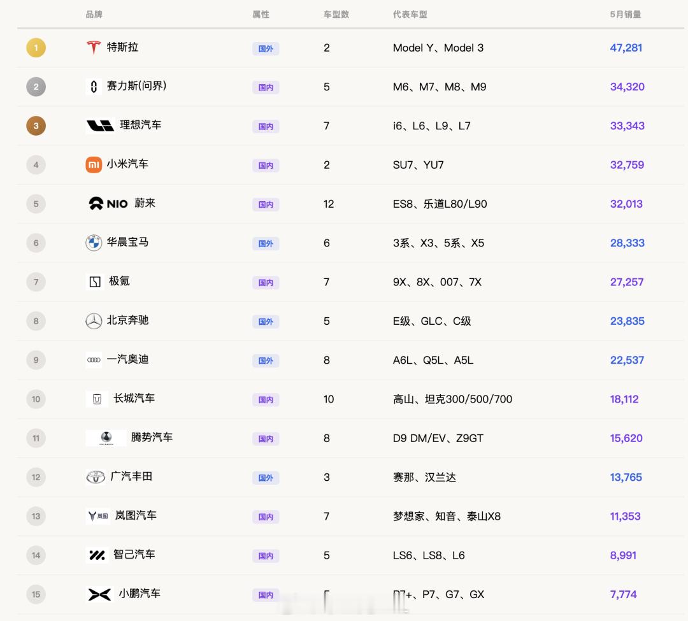
Task: Click the BMW logo next to 华晨宝马
Action: [x=94, y=243]
